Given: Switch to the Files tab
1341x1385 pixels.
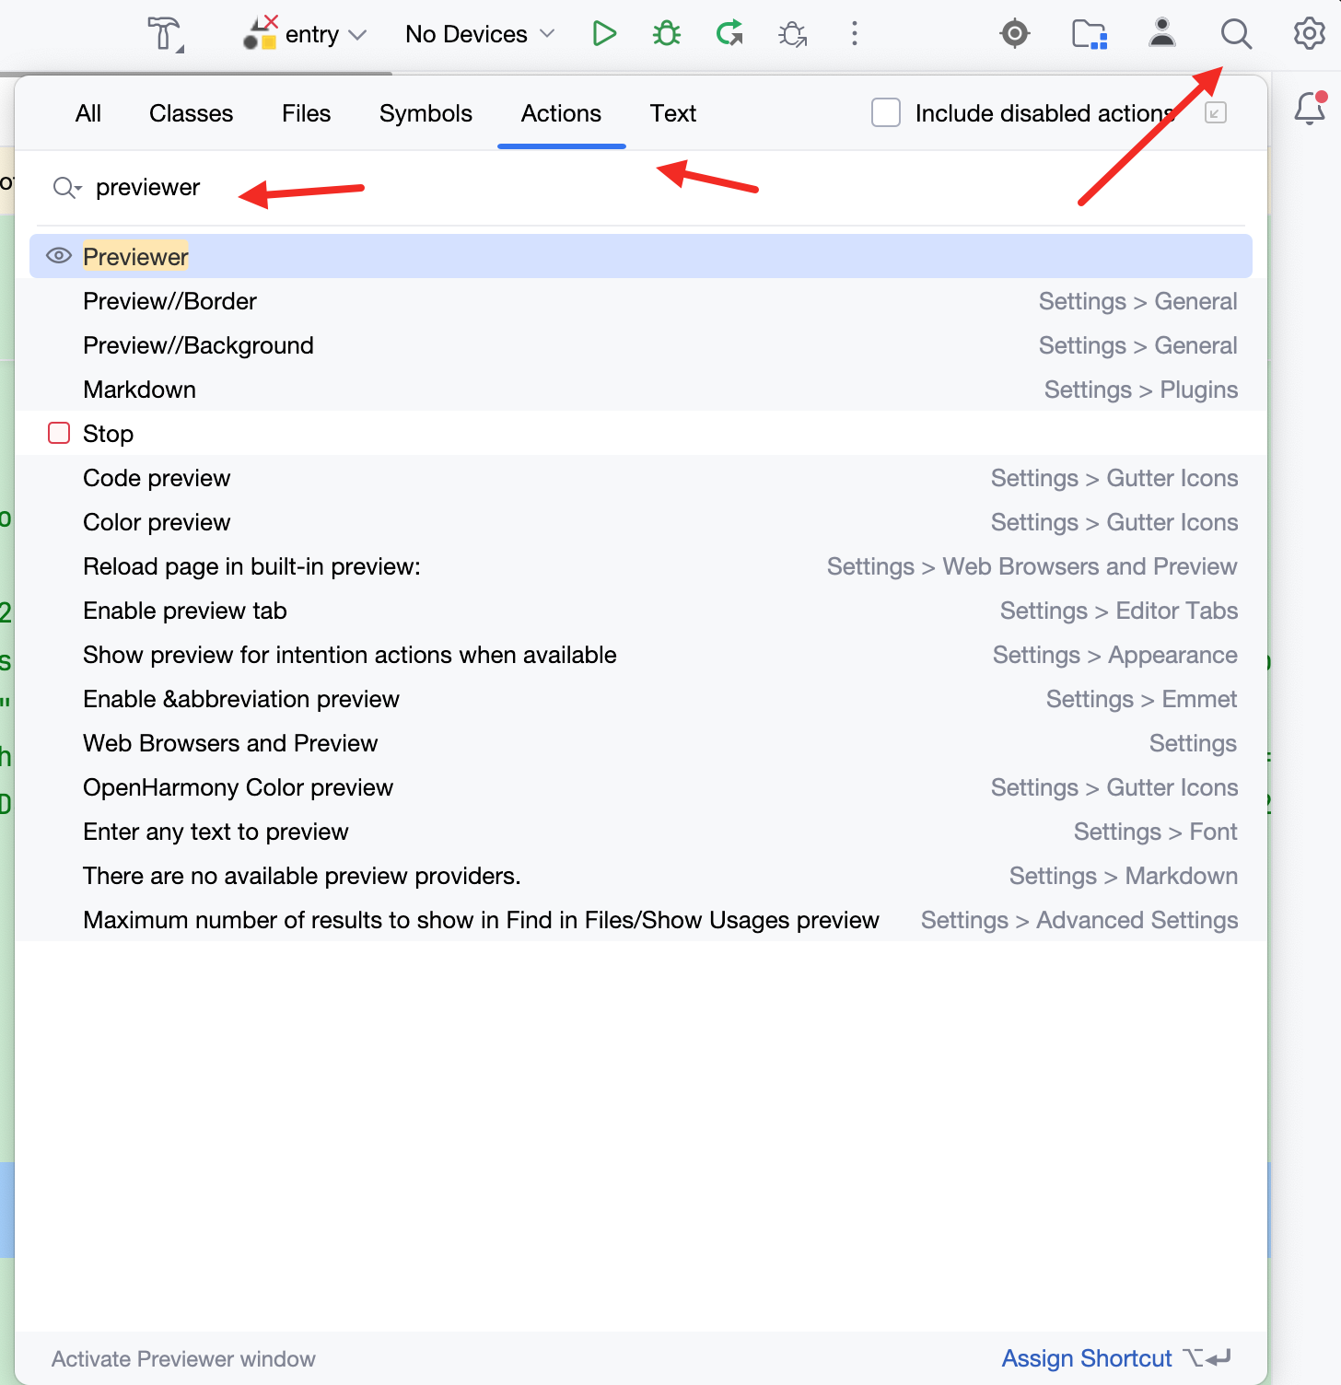Looking at the screenshot, I should pos(307,113).
